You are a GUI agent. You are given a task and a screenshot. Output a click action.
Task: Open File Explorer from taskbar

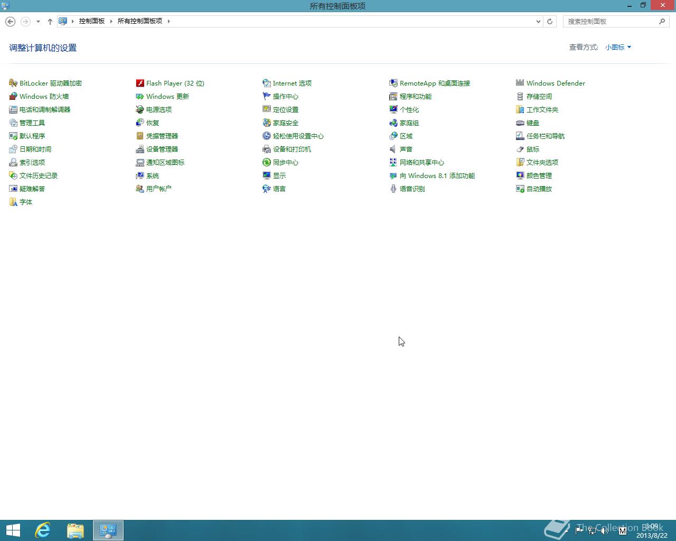coord(76,530)
